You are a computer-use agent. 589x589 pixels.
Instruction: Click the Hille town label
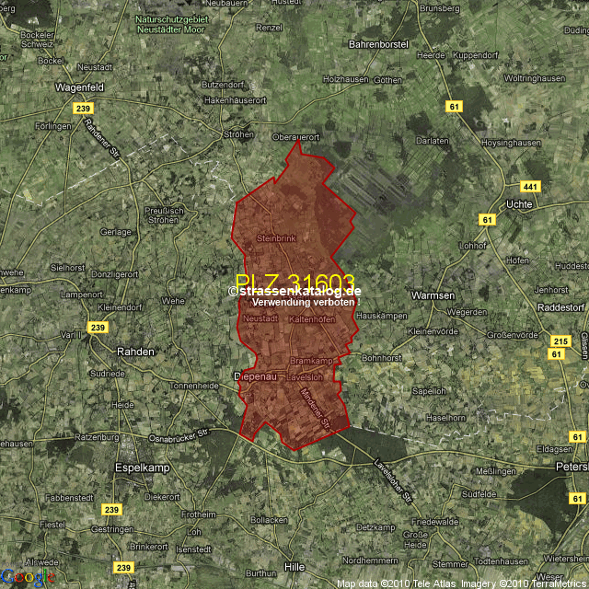click(294, 568)
